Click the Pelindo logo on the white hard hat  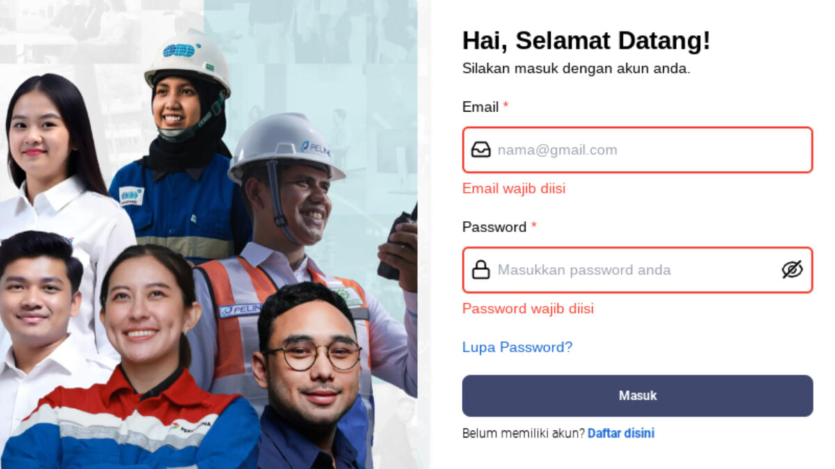(x=315, y=148)
